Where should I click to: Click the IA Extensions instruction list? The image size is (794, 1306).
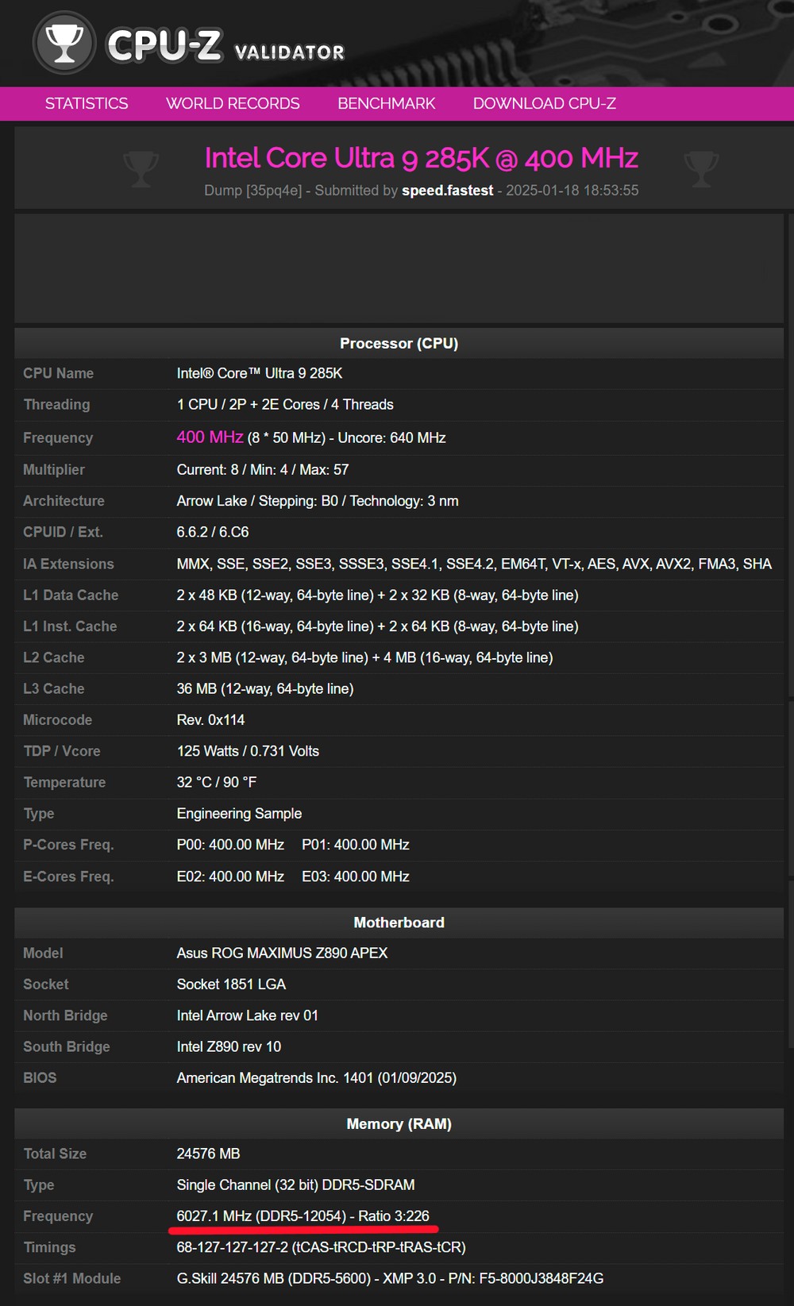(474, 564)
